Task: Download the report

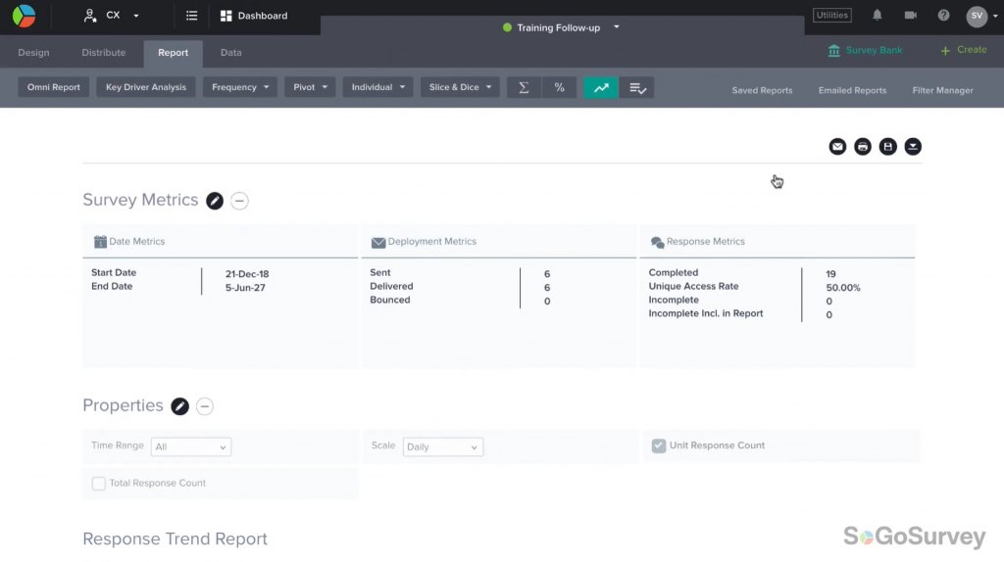Action: click(913, 147)
